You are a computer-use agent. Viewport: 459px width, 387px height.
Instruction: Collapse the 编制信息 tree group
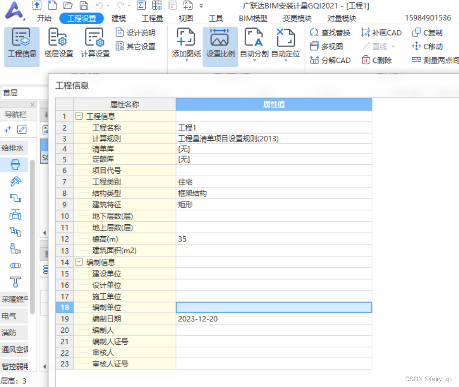tap(79, 262)
